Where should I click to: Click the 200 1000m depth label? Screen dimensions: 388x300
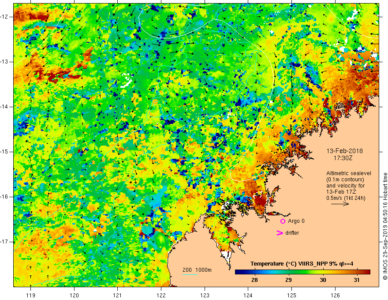point(197,270)
